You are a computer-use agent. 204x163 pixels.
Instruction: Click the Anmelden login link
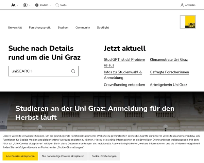point(190,5)
